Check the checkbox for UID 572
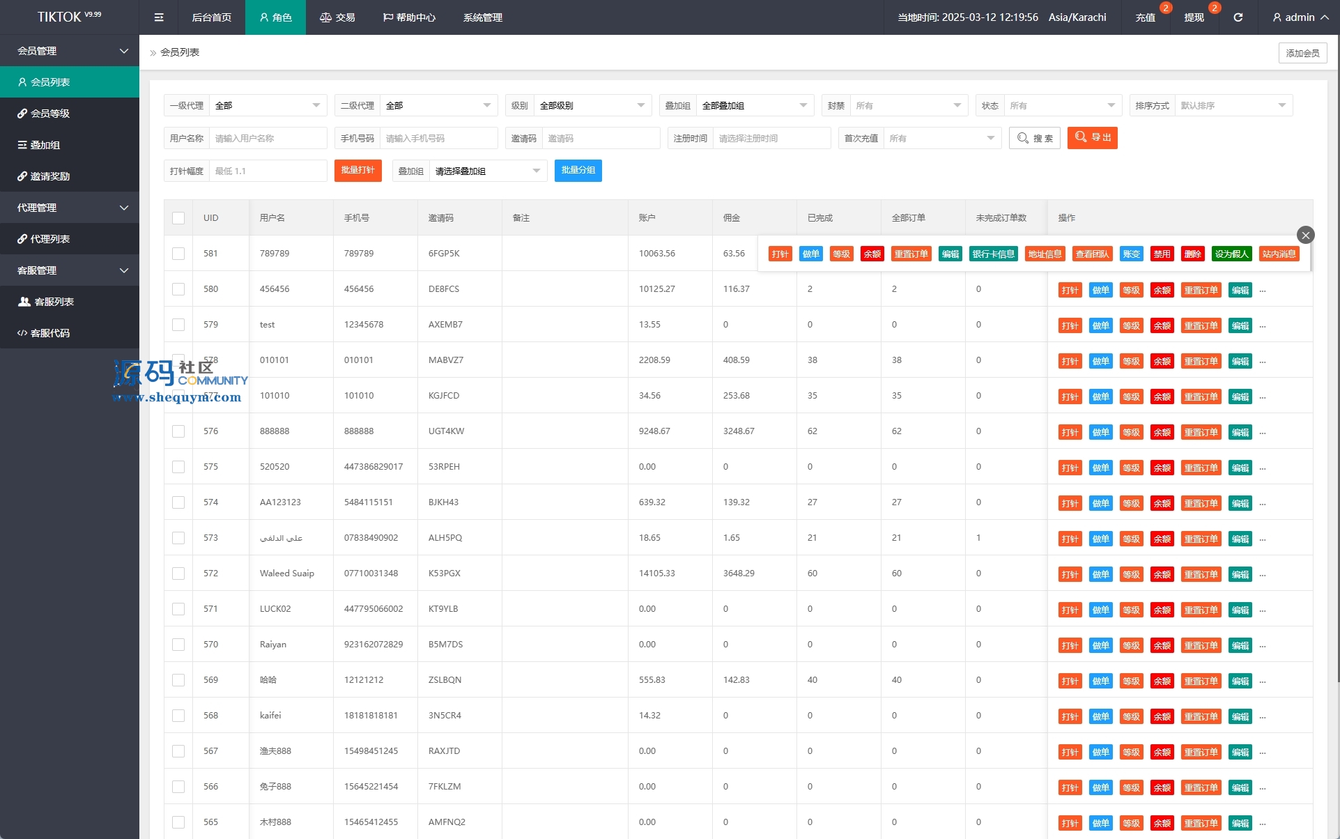 (178, 574)
